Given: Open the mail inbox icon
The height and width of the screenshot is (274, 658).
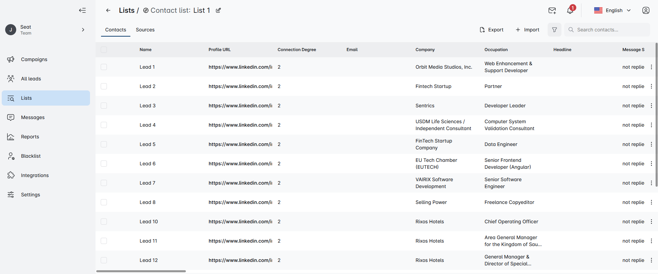Looking at the screenshot, I should tap(552, 11).
